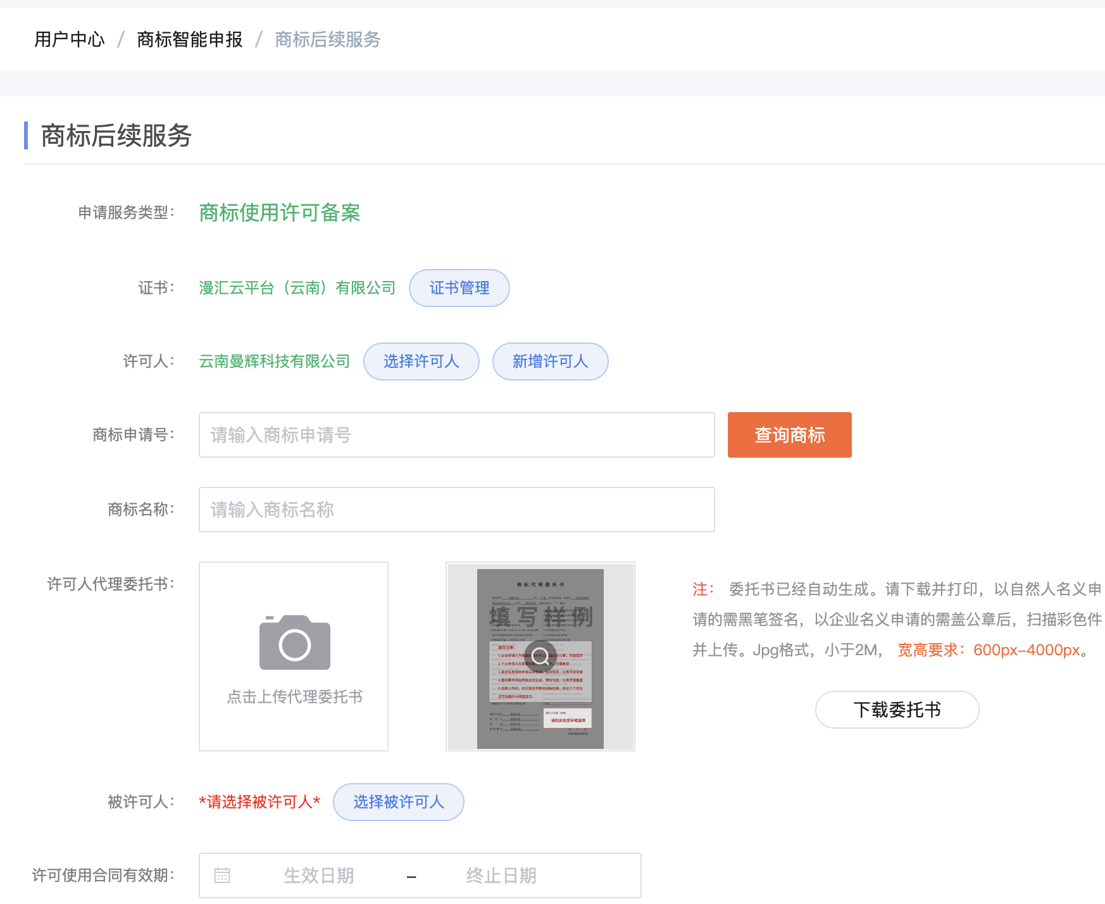Click the 漫汇云平台（云南）有限公司 certificate name

(x=297, y=288)
